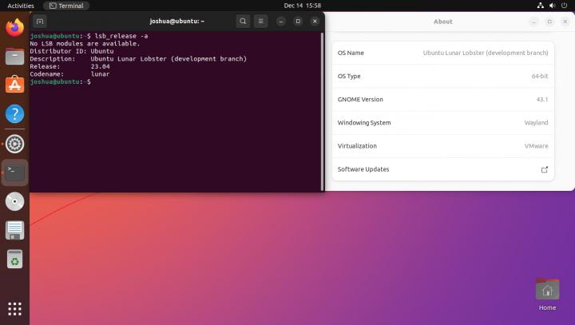Viewport: 575px width, 325px height.
Task: Select the Terminal icon in dock
Action: coord(14,172)
